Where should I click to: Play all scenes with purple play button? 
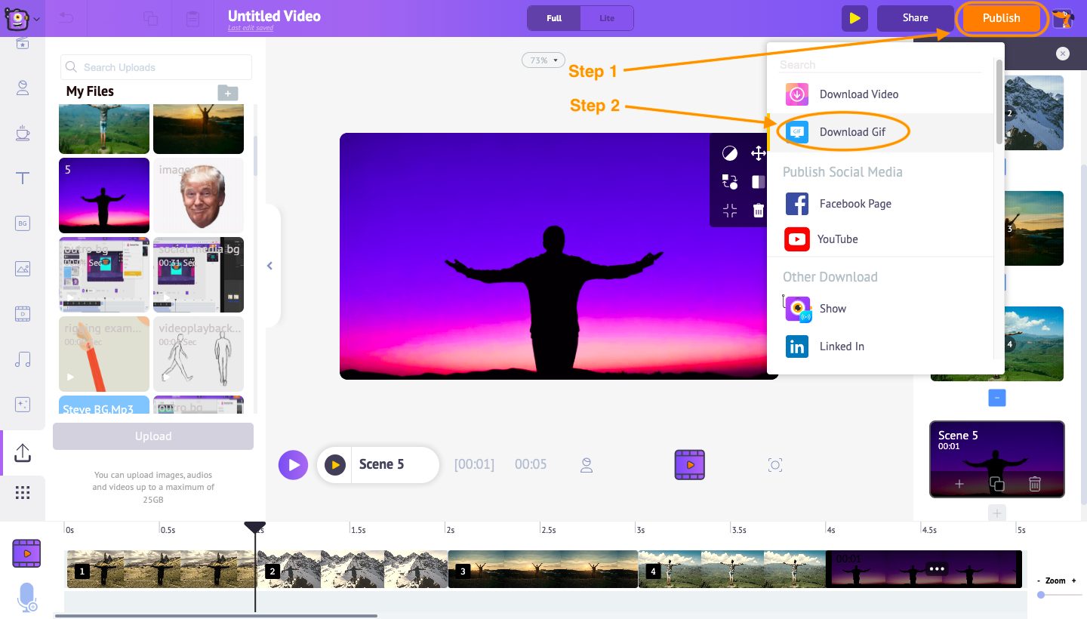click(x=293, y=464)
